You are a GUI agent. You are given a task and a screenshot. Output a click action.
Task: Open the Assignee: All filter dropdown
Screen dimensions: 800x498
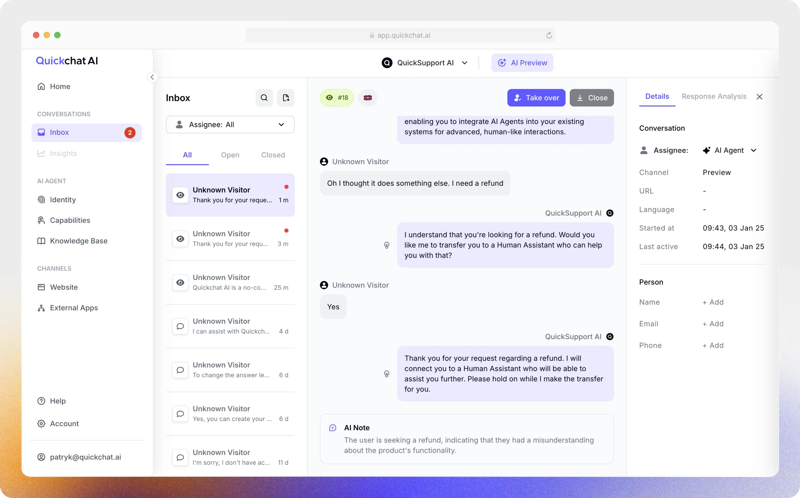click(x=230, y=124)
